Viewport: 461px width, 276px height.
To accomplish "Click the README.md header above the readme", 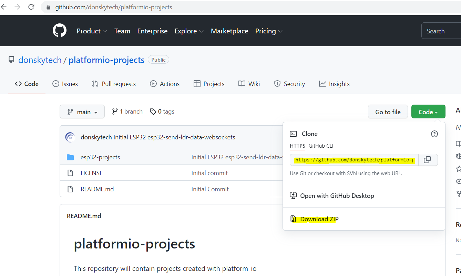I will pyautogui.click(x=84, y=216).
